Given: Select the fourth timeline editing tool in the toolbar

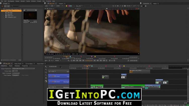Looking at the screenshot, I should 46,75.
